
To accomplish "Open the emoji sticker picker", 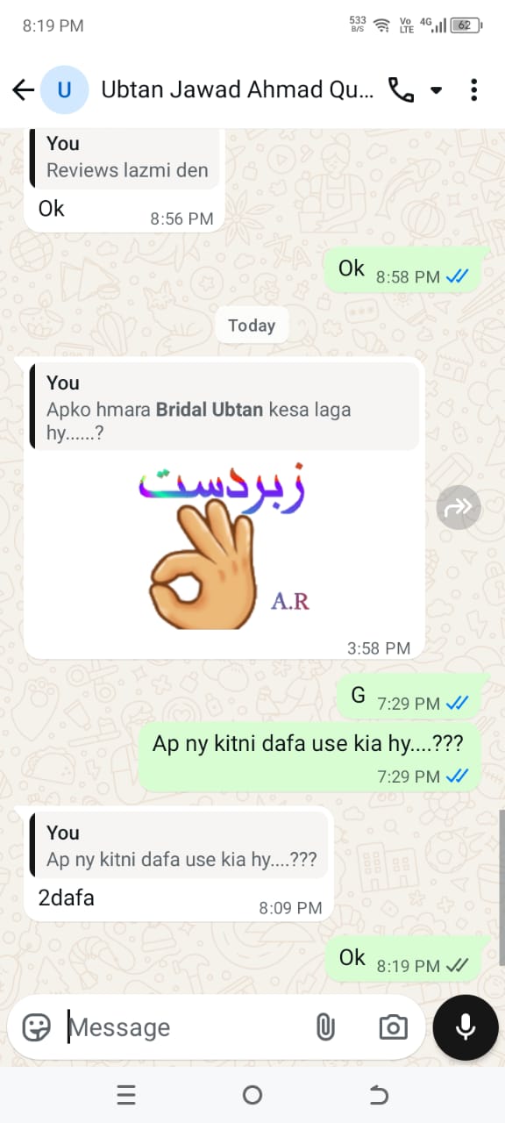I will [36, 1027].
